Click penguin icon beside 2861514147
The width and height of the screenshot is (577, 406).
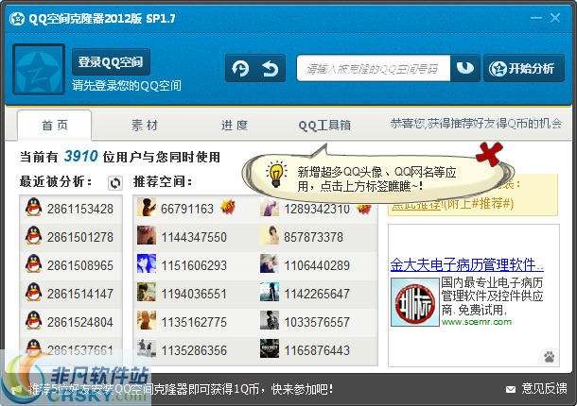(33, 292)
